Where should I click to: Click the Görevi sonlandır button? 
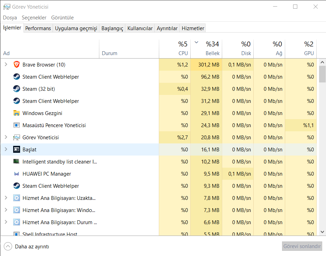pyautogui.click(x=302, y=246)
